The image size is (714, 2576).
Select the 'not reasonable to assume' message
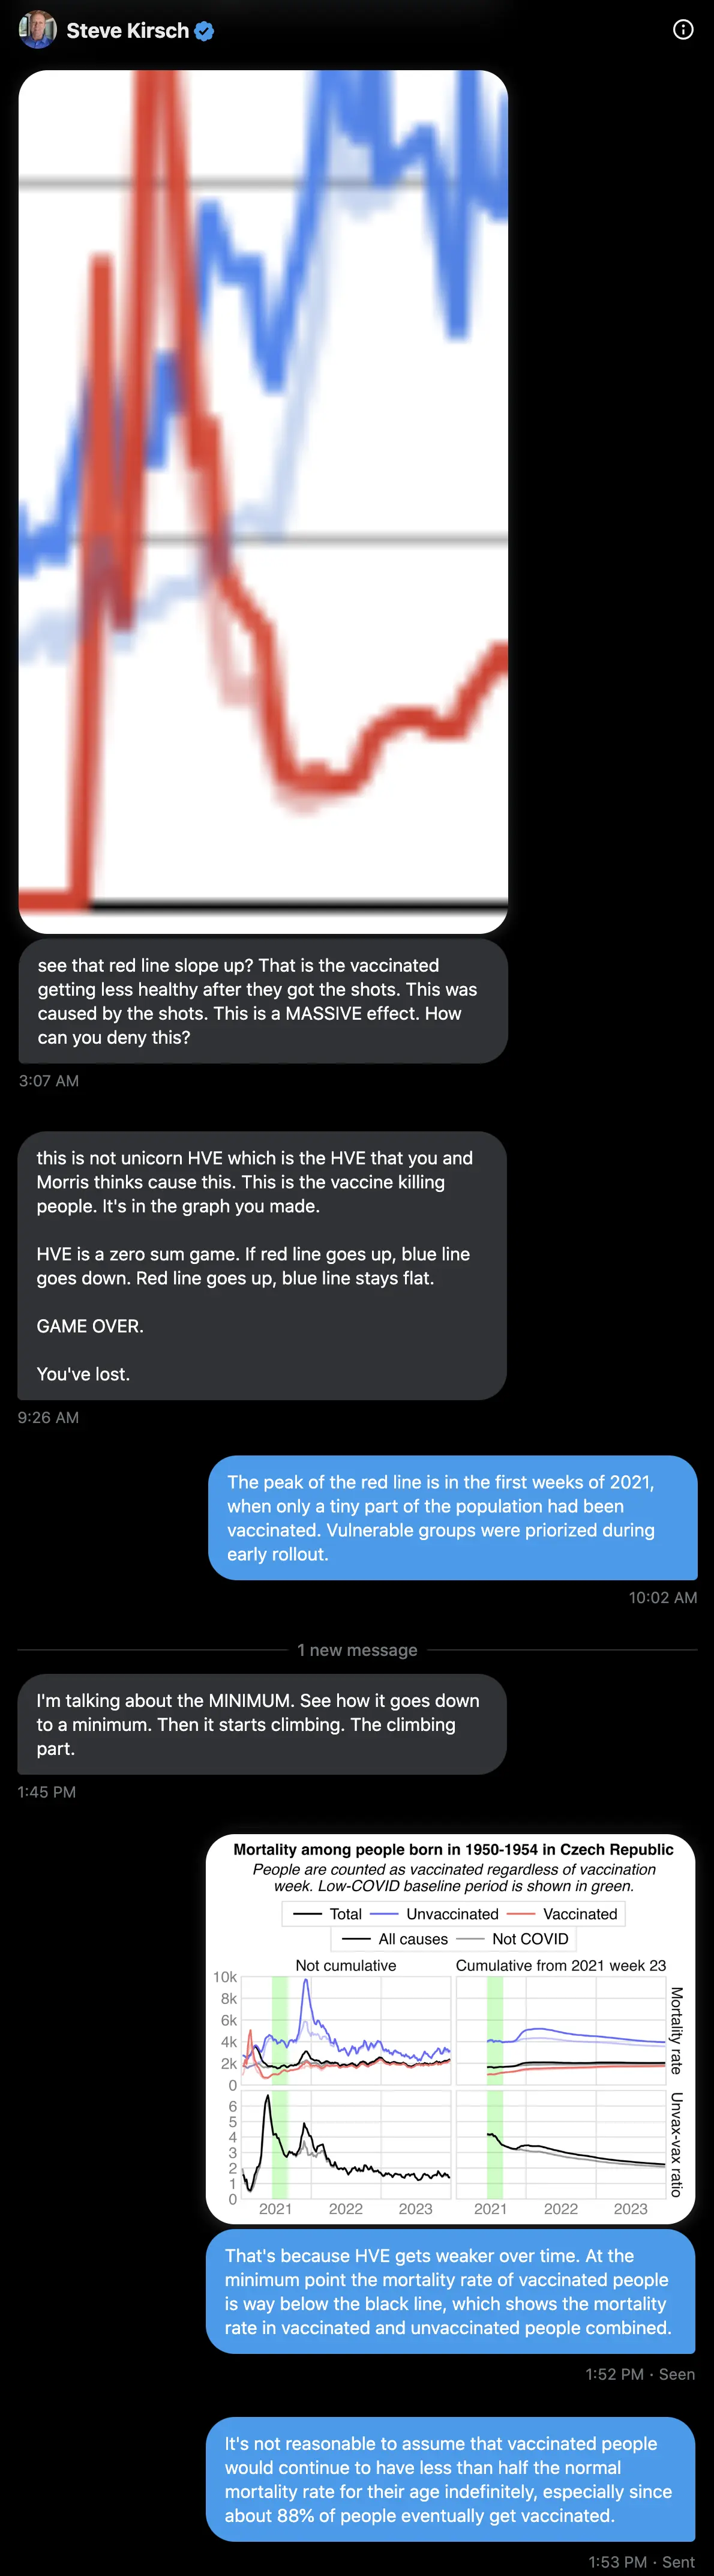tap(451, 2479)
